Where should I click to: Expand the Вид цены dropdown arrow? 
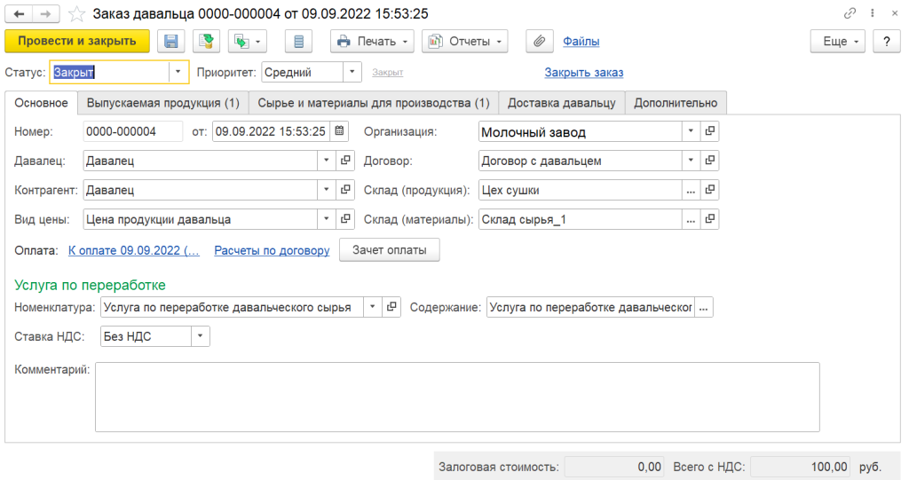327,219
